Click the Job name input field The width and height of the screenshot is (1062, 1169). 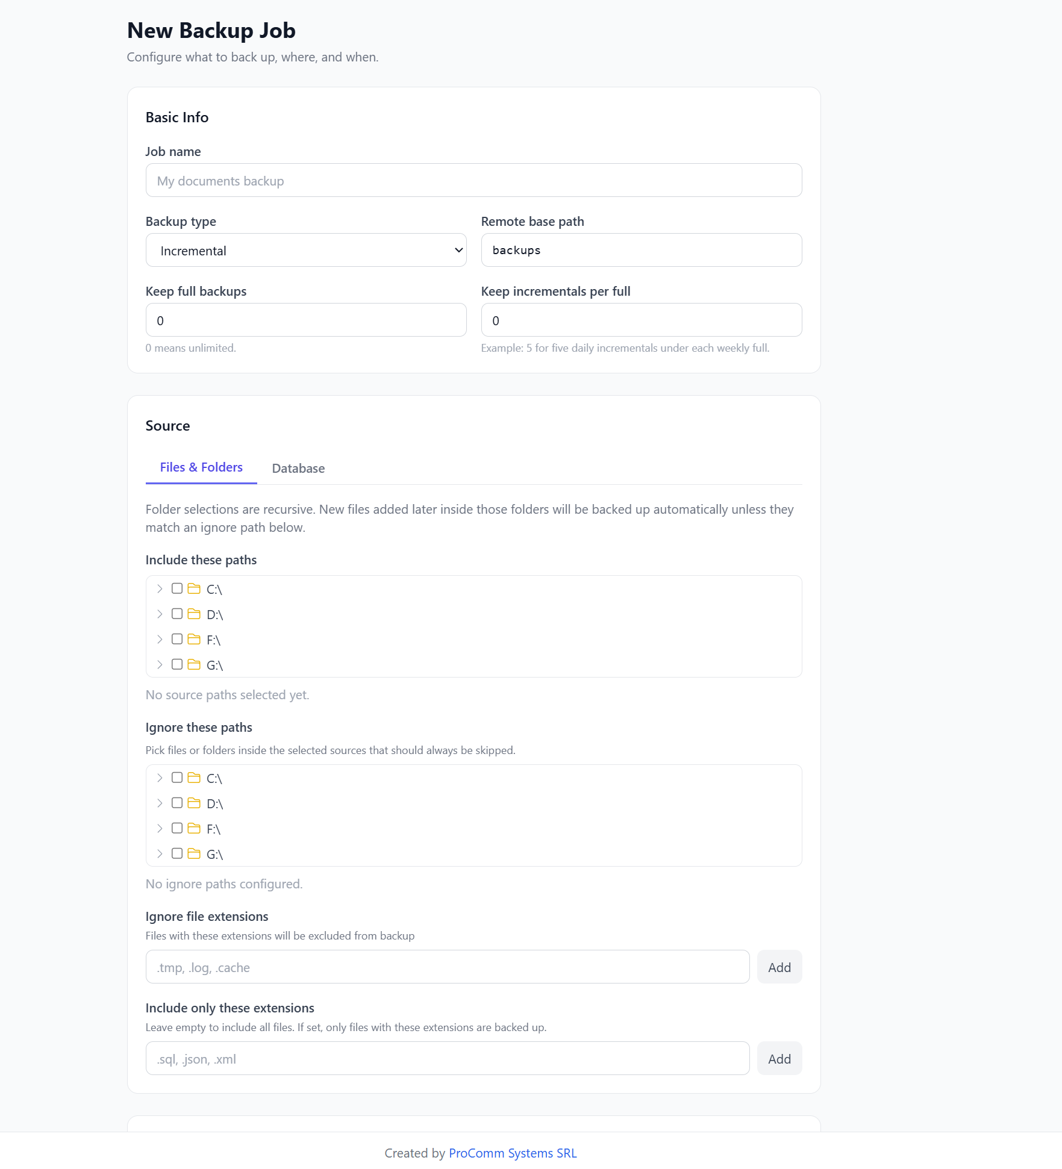[x=473, y=180]
